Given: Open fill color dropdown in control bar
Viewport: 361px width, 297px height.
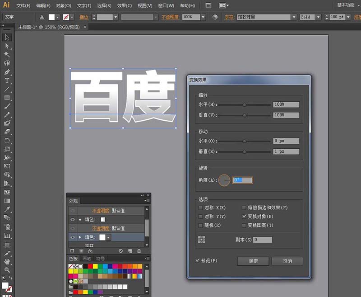Looking at the screenshot, I should pyautogui.click(x=58, y=17).
